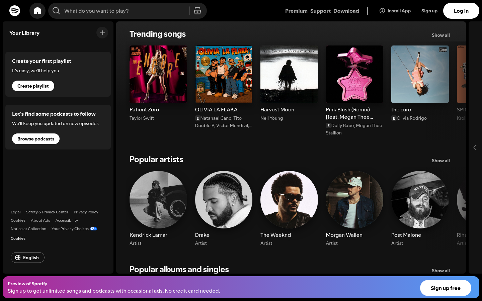Open Post Malone artist photo
Screen dimensions: 482x301
pos(420,200)
